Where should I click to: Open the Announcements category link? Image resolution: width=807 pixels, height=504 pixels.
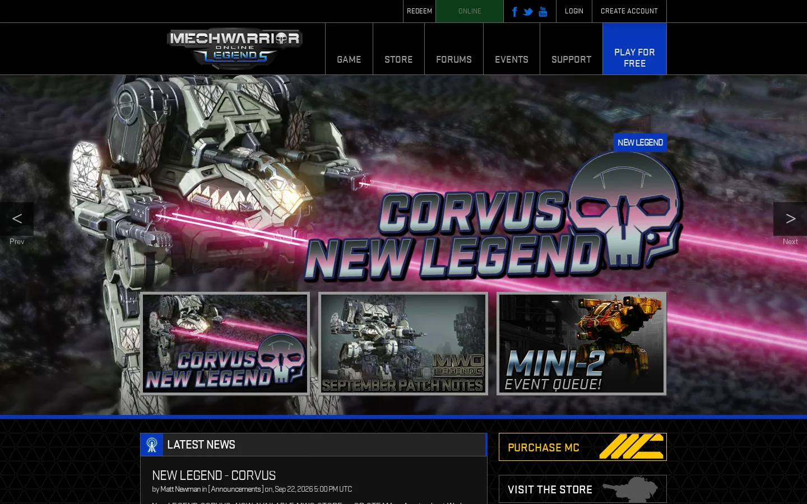(236, 489)
